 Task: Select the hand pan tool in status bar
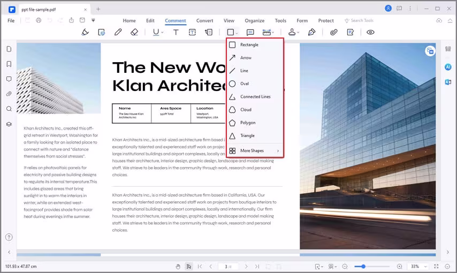178,266
